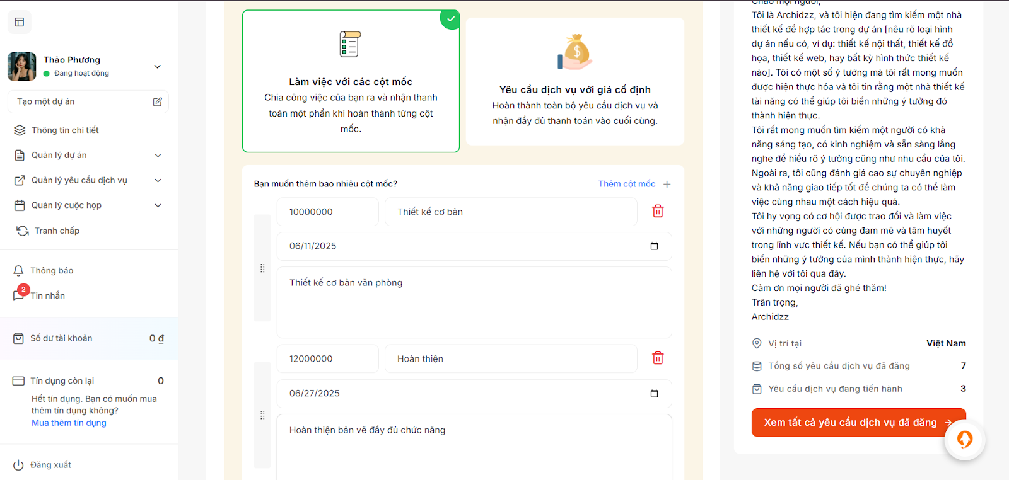Open 'Tranh chấp' in the sidebar
The width and height of the screenshot is (1009, 480).
pos(57,231)
